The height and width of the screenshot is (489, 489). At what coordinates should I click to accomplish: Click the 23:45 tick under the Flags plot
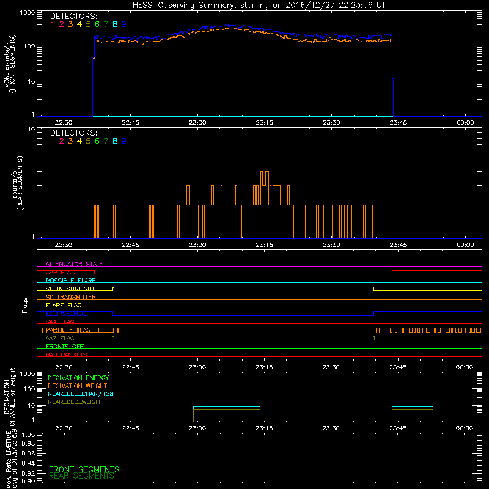[398, 367]
